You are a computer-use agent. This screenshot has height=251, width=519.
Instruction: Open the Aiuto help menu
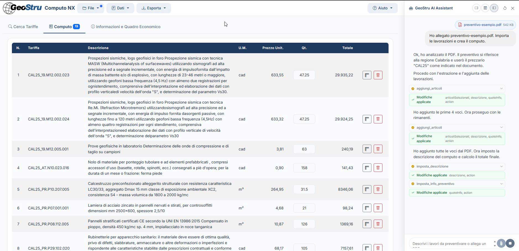pyautogui.click(x=382, y=8)
